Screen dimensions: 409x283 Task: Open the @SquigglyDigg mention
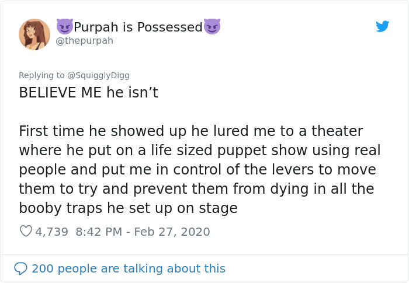pos(99,75)
